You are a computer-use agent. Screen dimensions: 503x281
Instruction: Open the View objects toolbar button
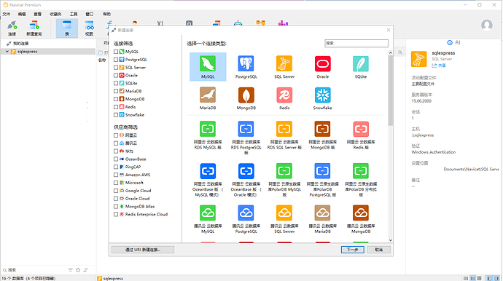89,28
